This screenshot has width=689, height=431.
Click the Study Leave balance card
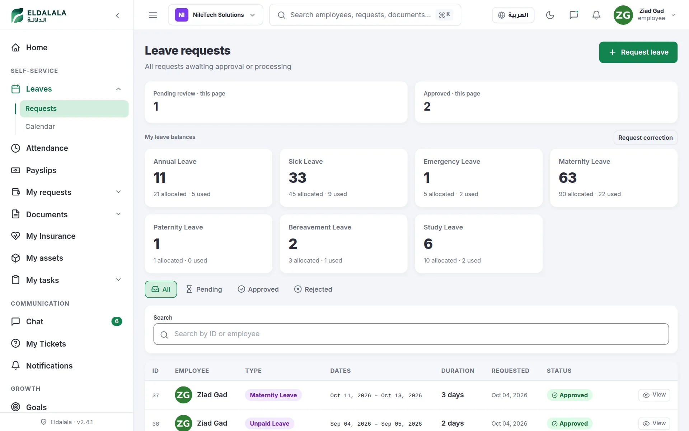click(478, 244)
